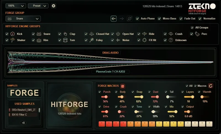This screenshot has height=134, width=221.
Task: Expand the Forge Group Snare dropdown
Action: (23, 19)
